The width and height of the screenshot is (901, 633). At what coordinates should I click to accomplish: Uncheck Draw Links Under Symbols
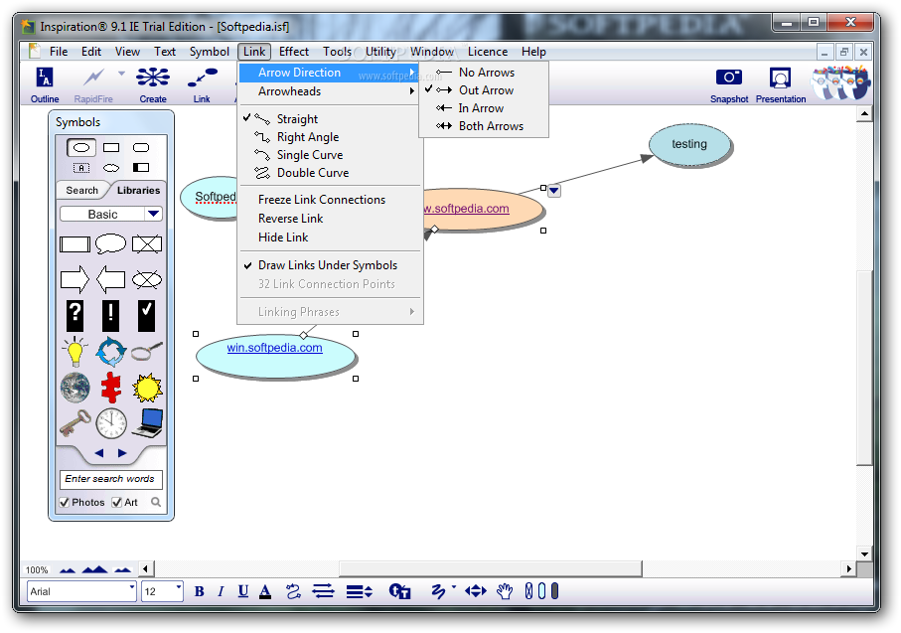click(x=330, y=265)
